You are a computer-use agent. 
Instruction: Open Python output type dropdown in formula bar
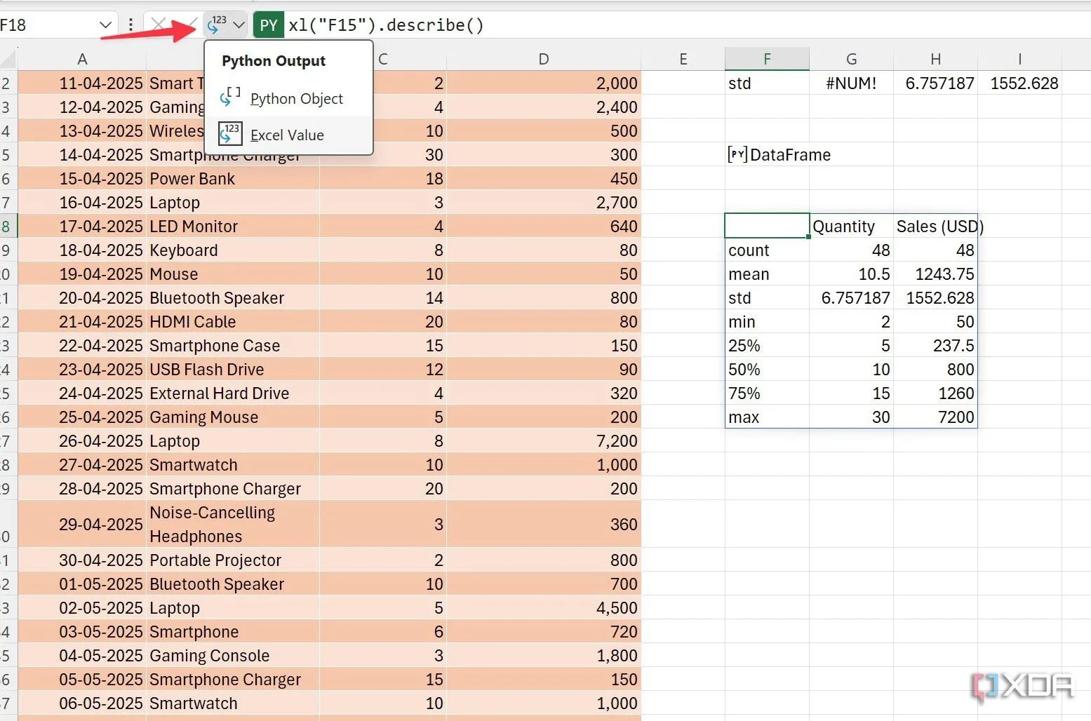tap(226, 25)
